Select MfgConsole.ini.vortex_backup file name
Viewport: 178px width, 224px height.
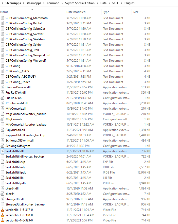pos(26,124)
